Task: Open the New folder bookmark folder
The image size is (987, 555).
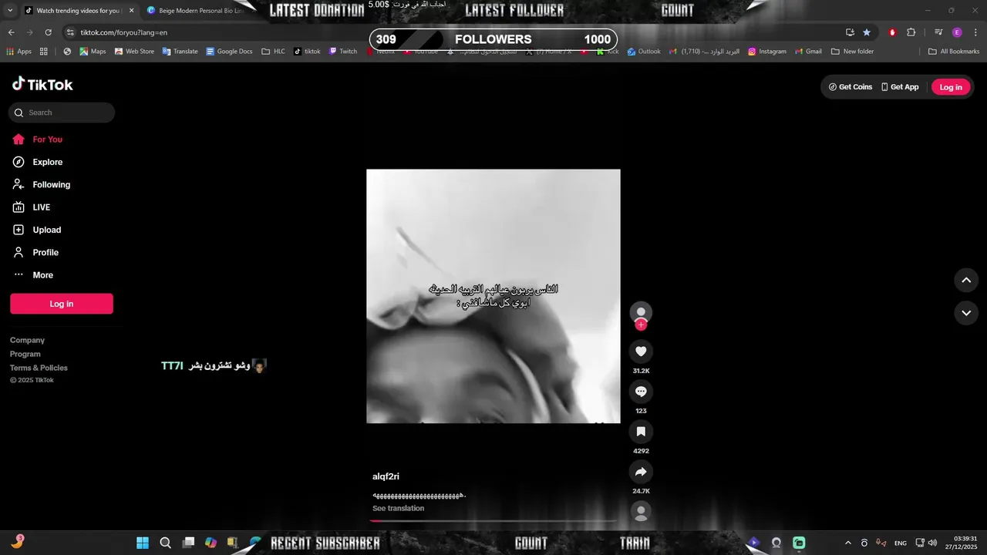Action: pyautogui.click(x=852, y=52)
